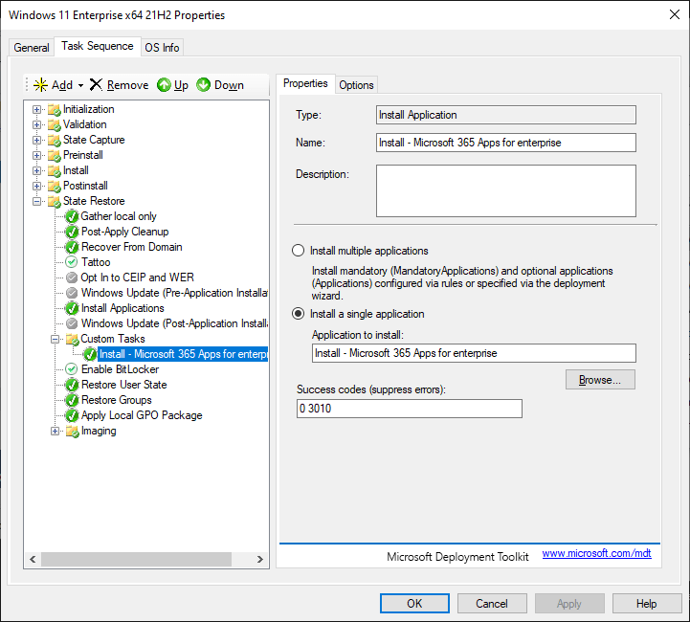Click the Type field
The width and height of the screenshot is (690, 622).
point(505,115)
